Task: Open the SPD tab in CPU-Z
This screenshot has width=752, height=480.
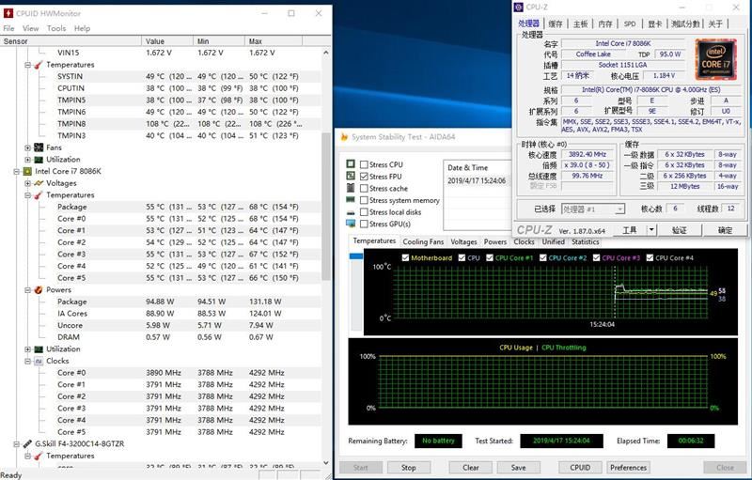Action: 630,23
